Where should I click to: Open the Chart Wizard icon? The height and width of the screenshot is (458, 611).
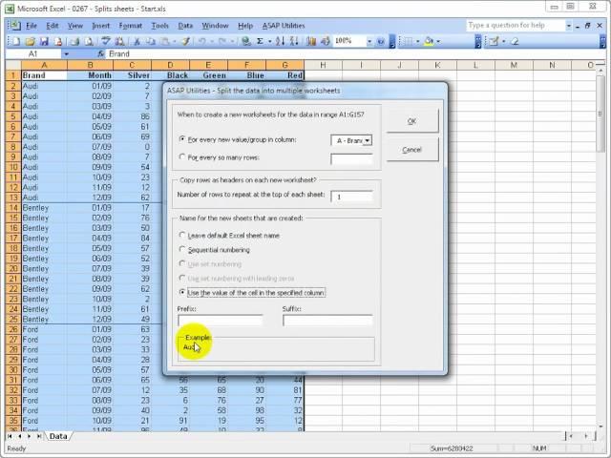click(x=311, y=41)
